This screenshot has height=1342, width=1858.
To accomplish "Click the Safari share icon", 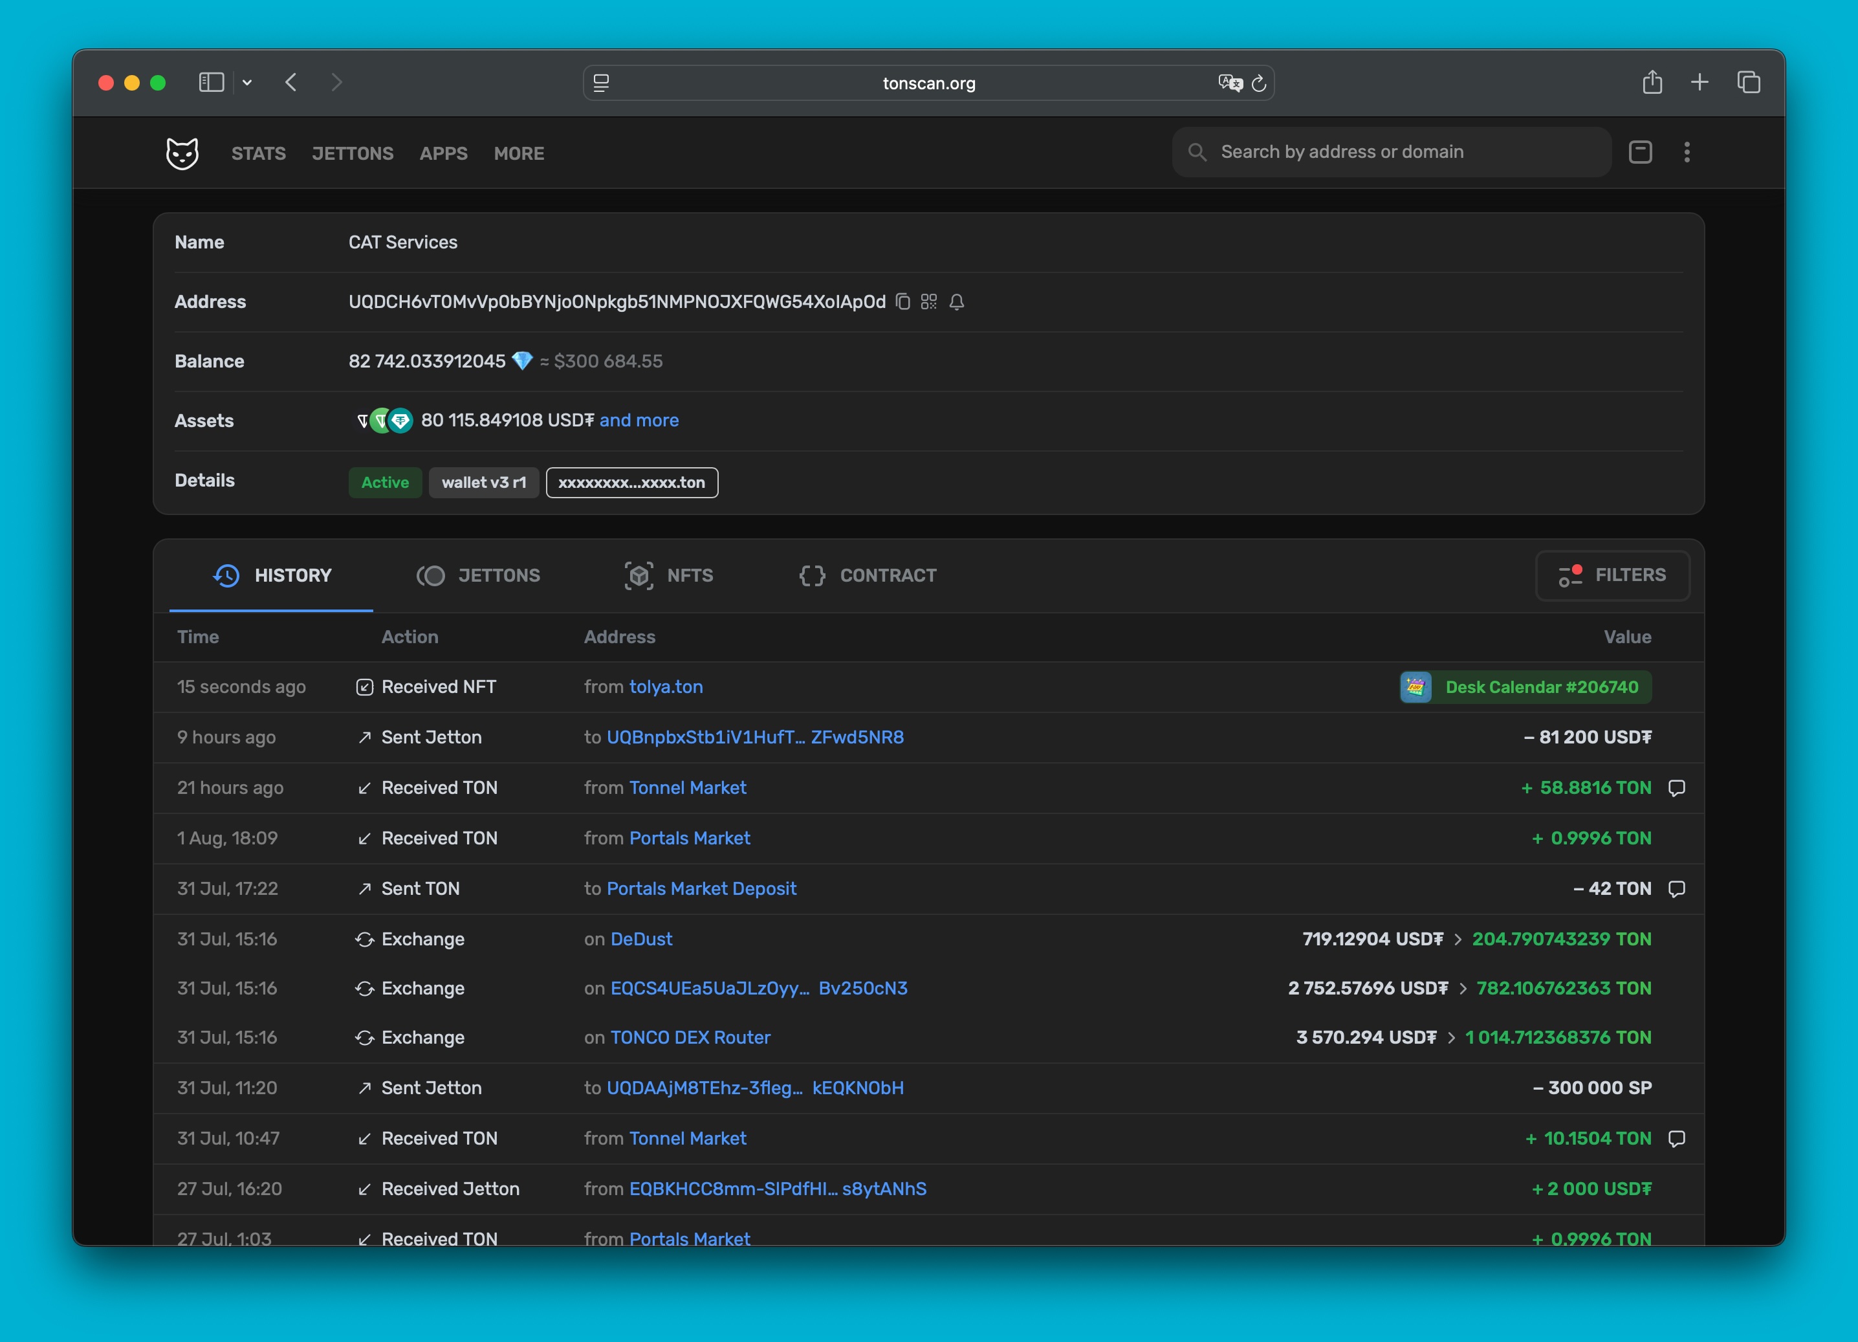I will click(1652, 83).
